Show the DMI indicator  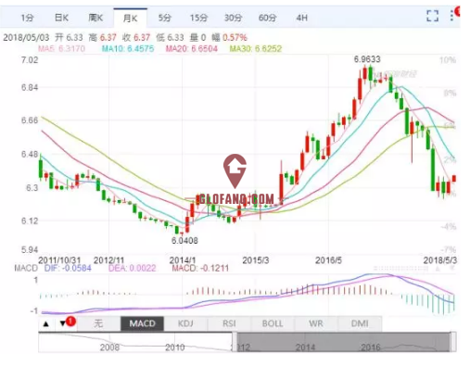pos(360,323)
